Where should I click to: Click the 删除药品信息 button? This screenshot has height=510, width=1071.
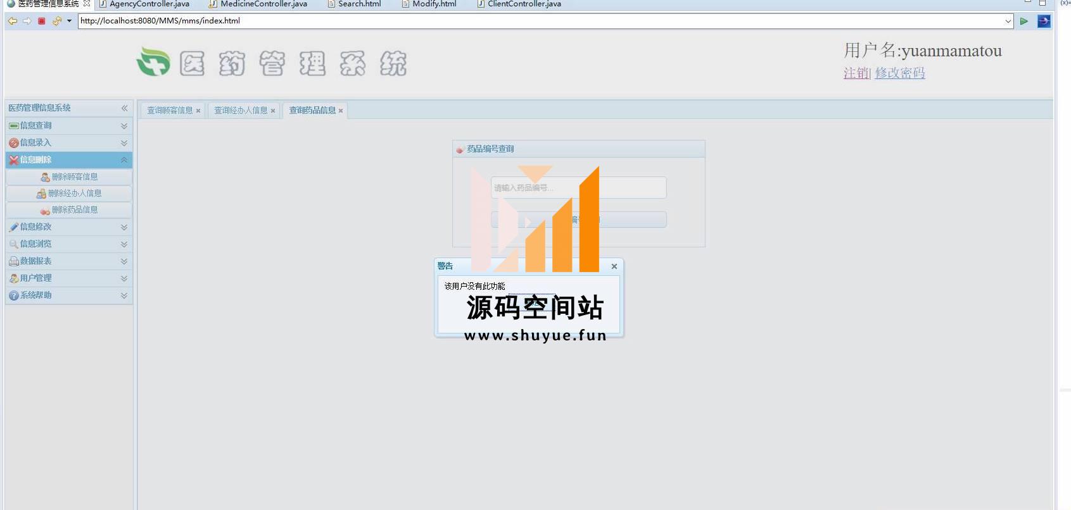tap(69, 210)
